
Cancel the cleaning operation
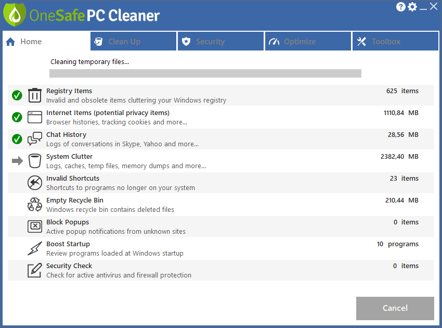click(x=395, y=308)
